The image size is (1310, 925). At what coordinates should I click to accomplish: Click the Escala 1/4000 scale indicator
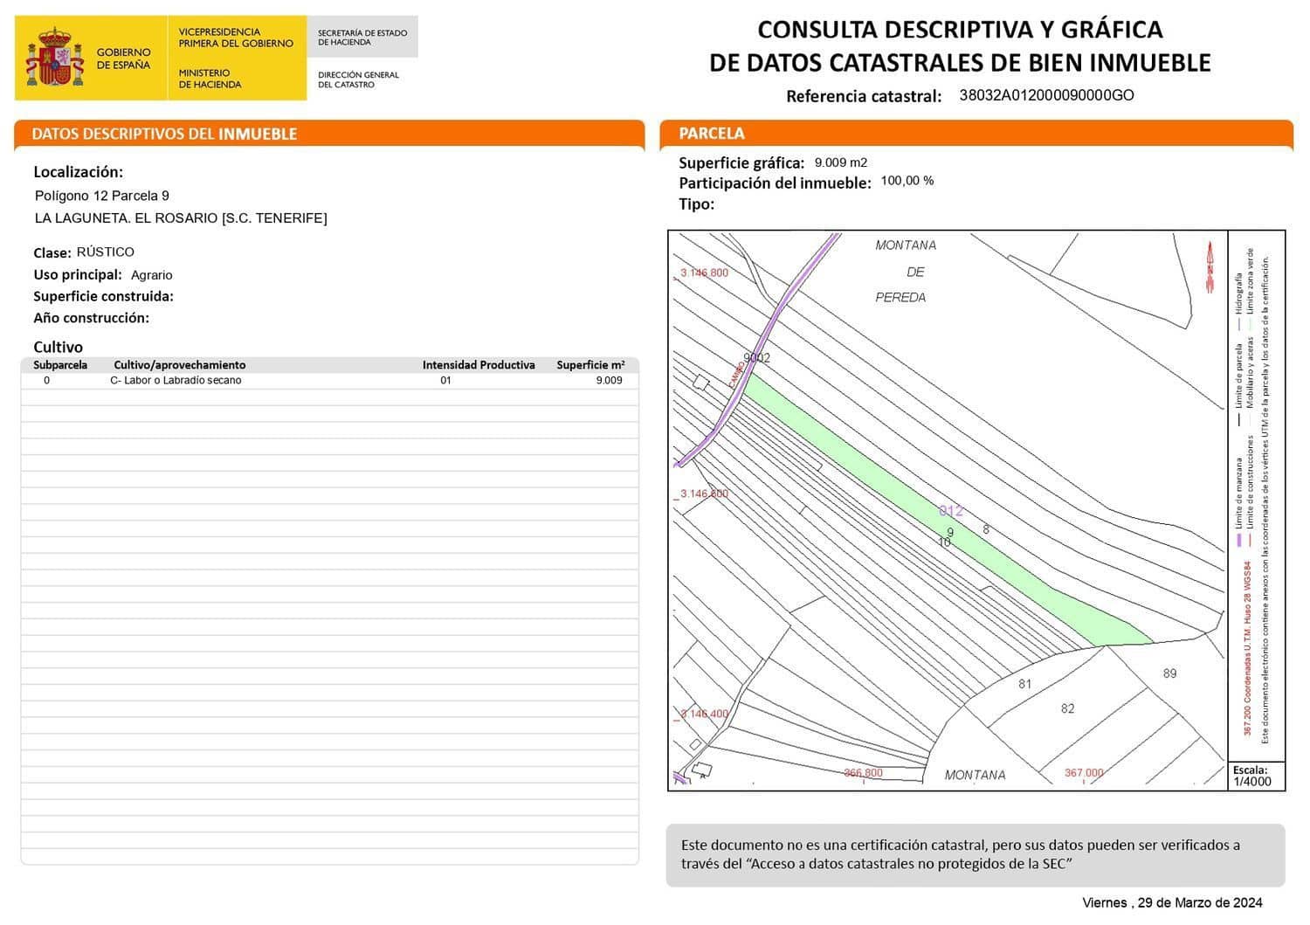(1251, 776)
